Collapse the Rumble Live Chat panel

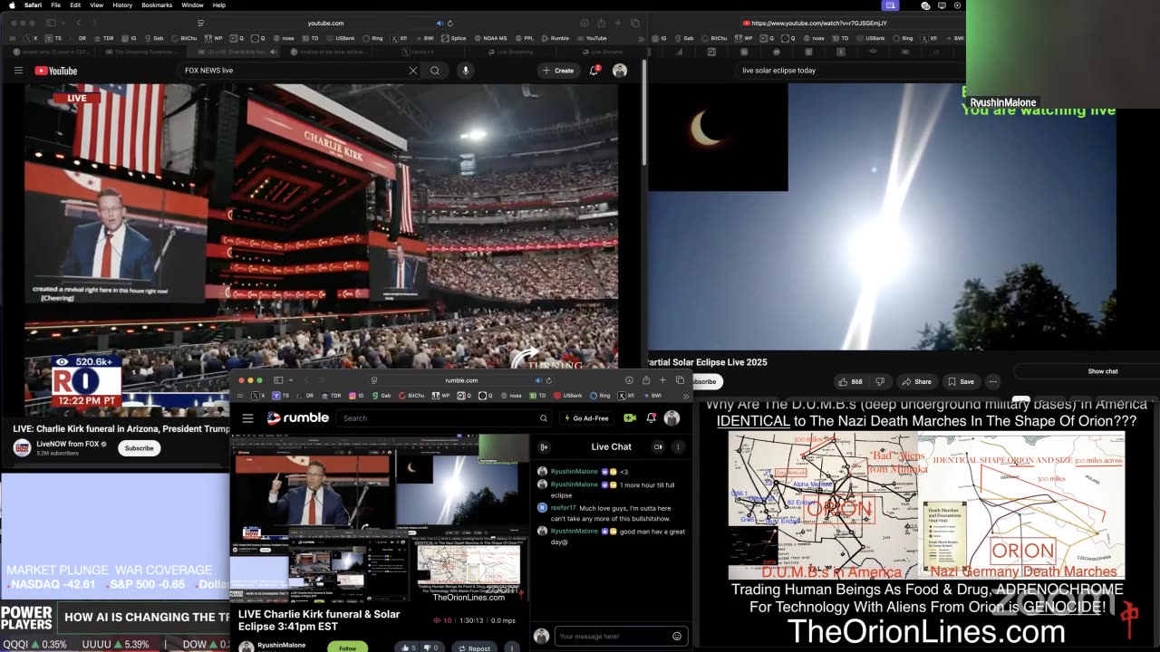point(544,447)
